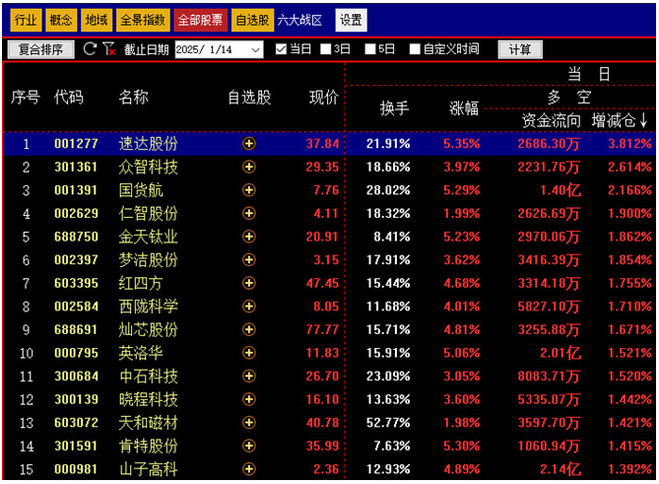This screenshot has height=484, width=659.
Task: Open the 六大战区 tab
Action: pos(299,20)
